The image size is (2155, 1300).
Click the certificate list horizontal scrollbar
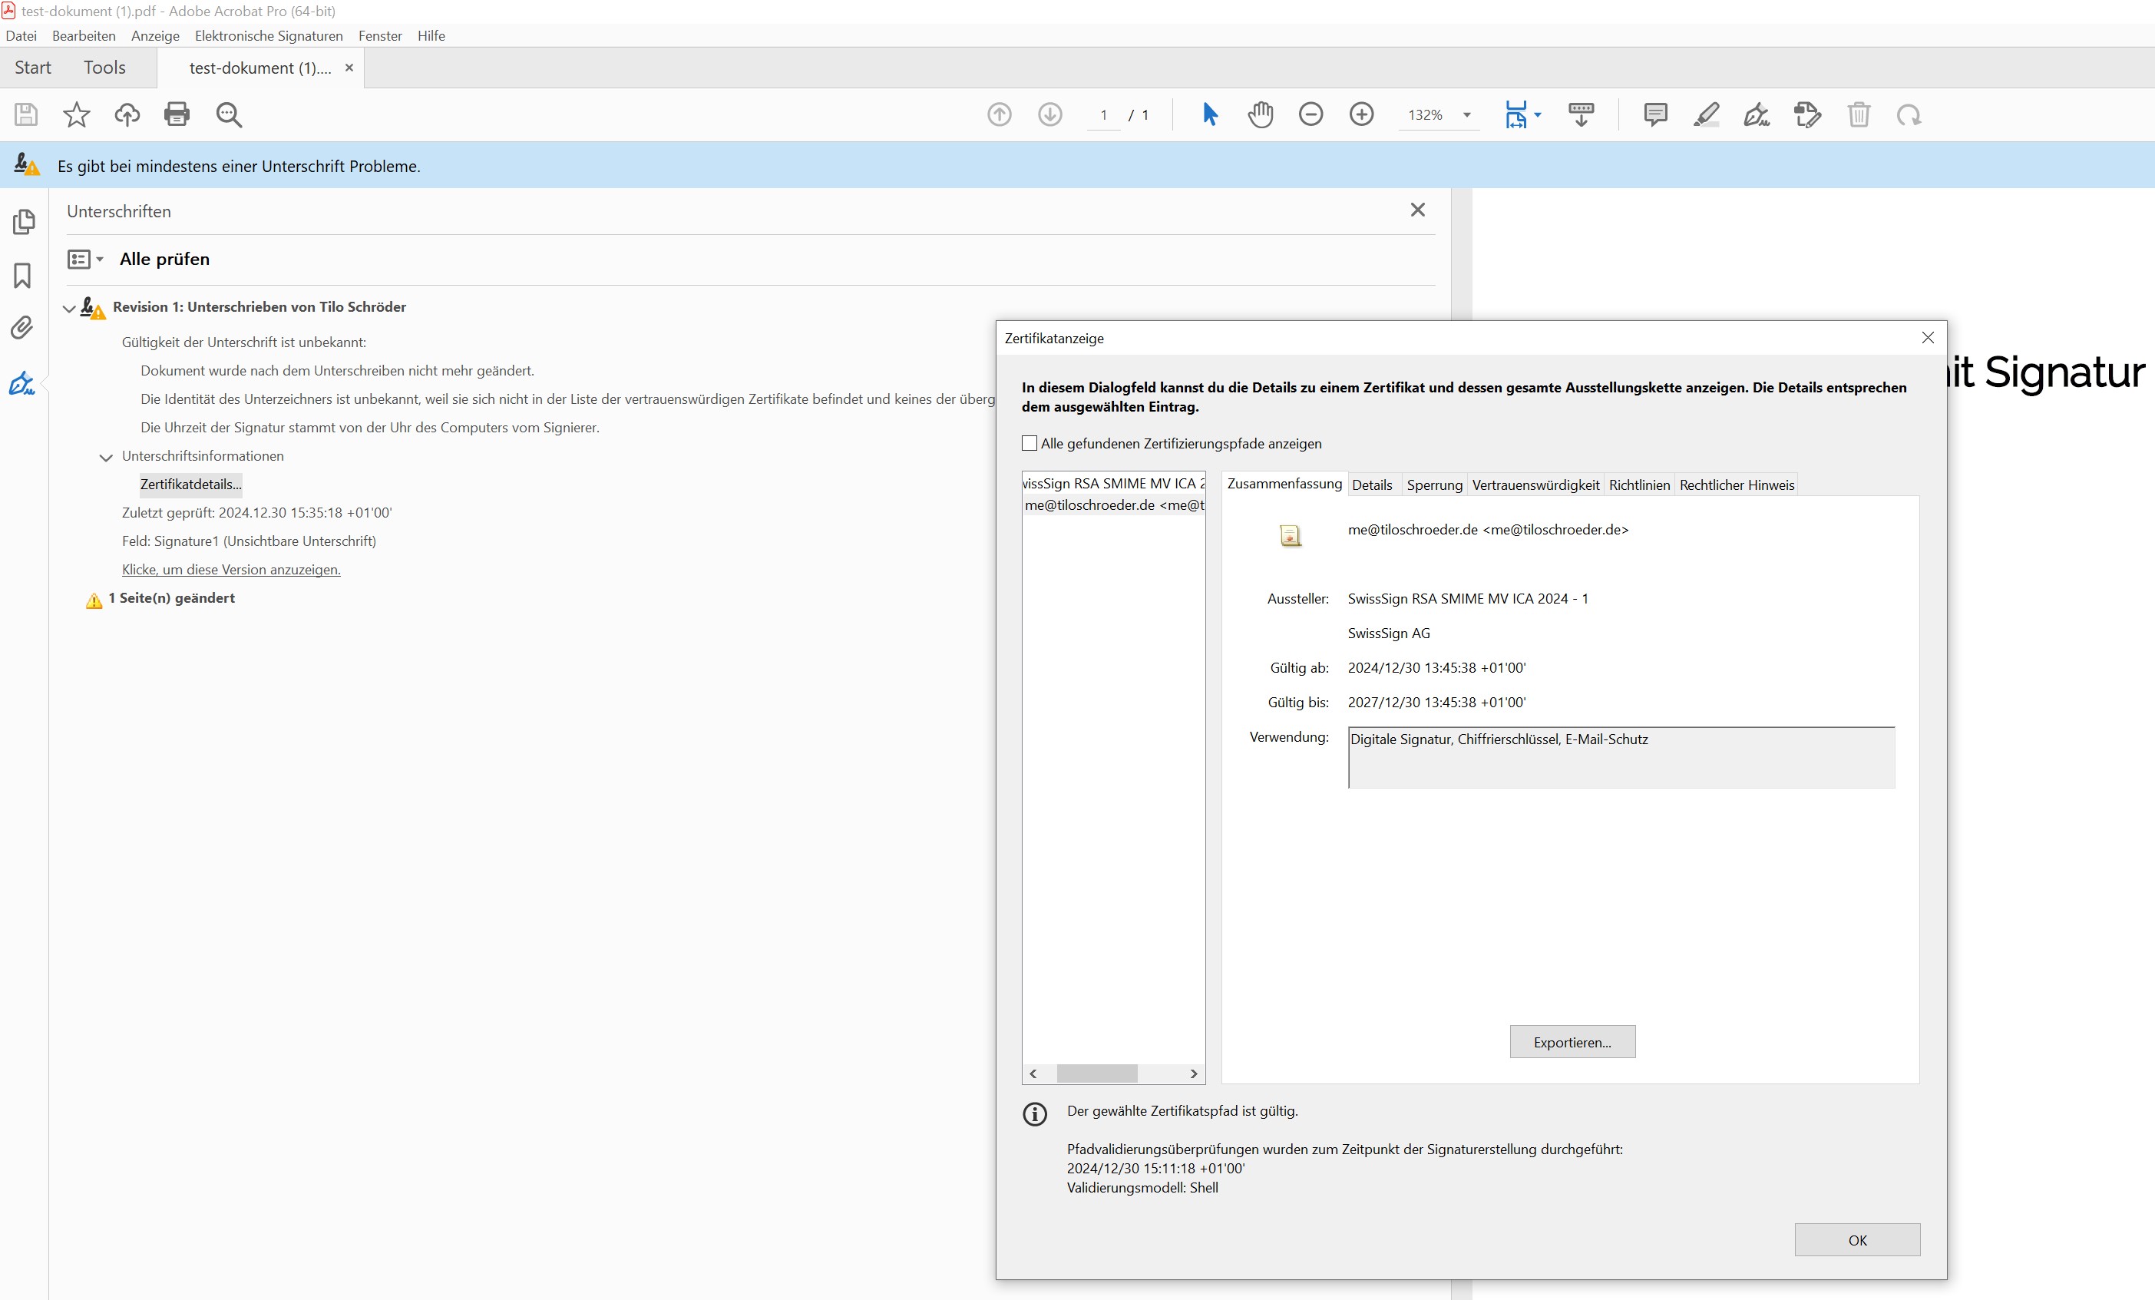pos(1113,1073)
